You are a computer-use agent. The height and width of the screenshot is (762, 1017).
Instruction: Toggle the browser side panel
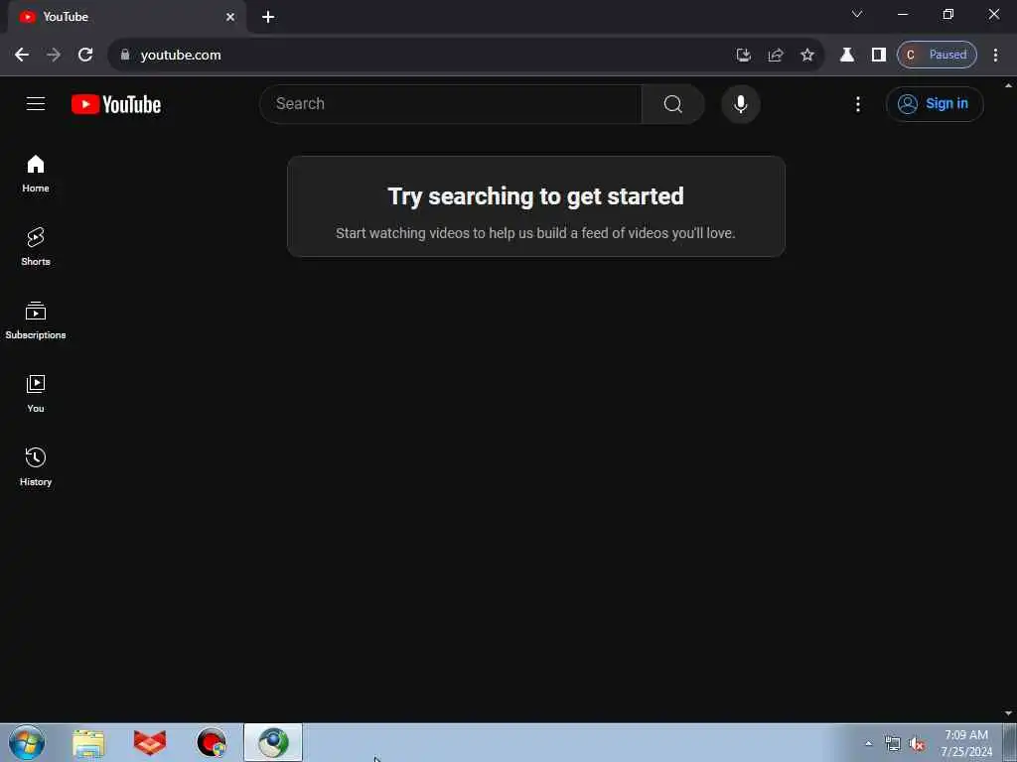878,56
